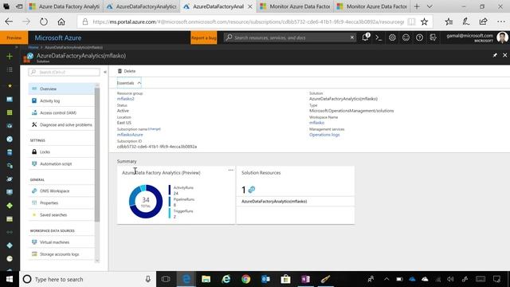The image size is (510, 287).
Task: Close the AzureDataFactoryAnalytics blade
Action: point(504,55)
